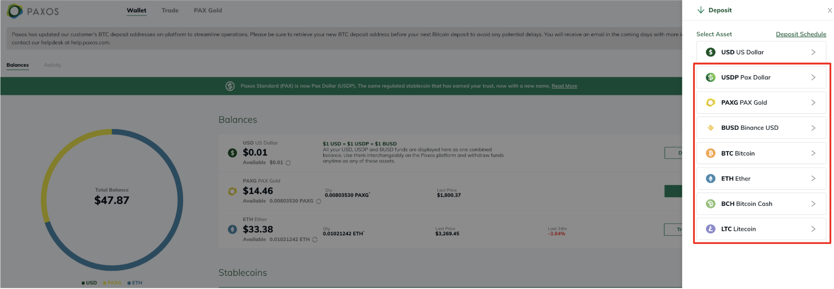834x289 pixels.
Task: Click the BUSD Binance USD icon
Action: (710, 128)
